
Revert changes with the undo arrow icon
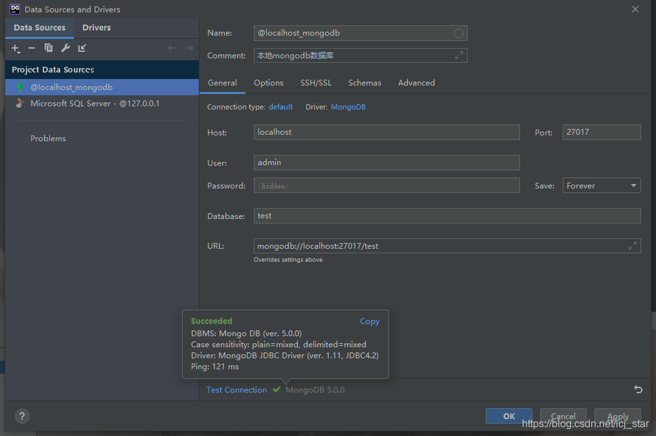coord(638,389)
